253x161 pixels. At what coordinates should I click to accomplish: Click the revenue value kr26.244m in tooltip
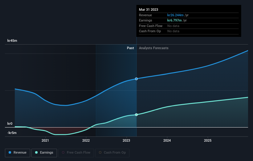[x=175, y=15]
